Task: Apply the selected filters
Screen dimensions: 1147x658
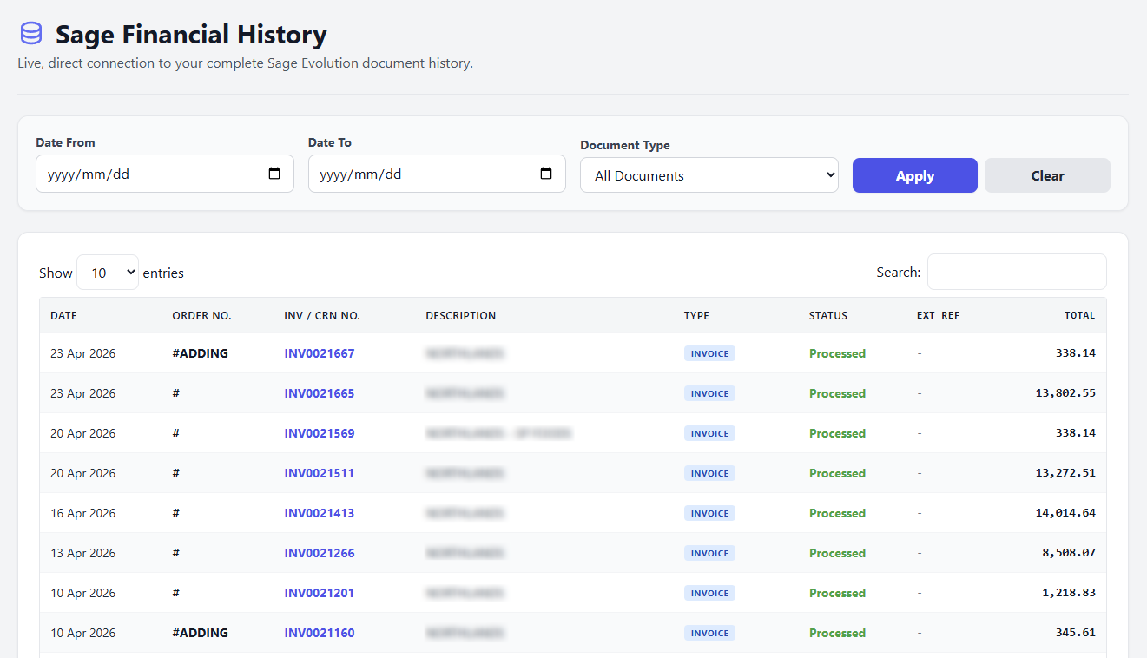Action: click(x=915, y=175)
